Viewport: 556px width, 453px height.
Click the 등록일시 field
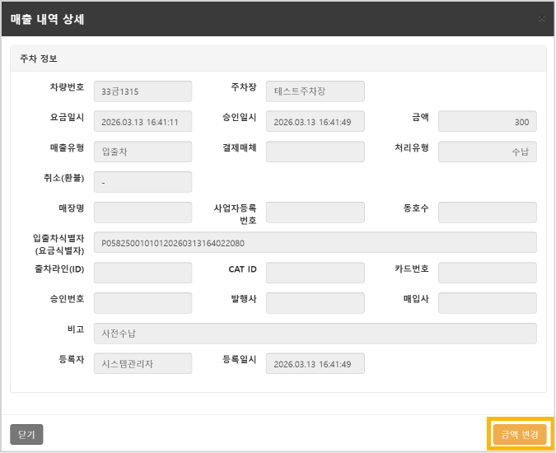click(315, 363)
